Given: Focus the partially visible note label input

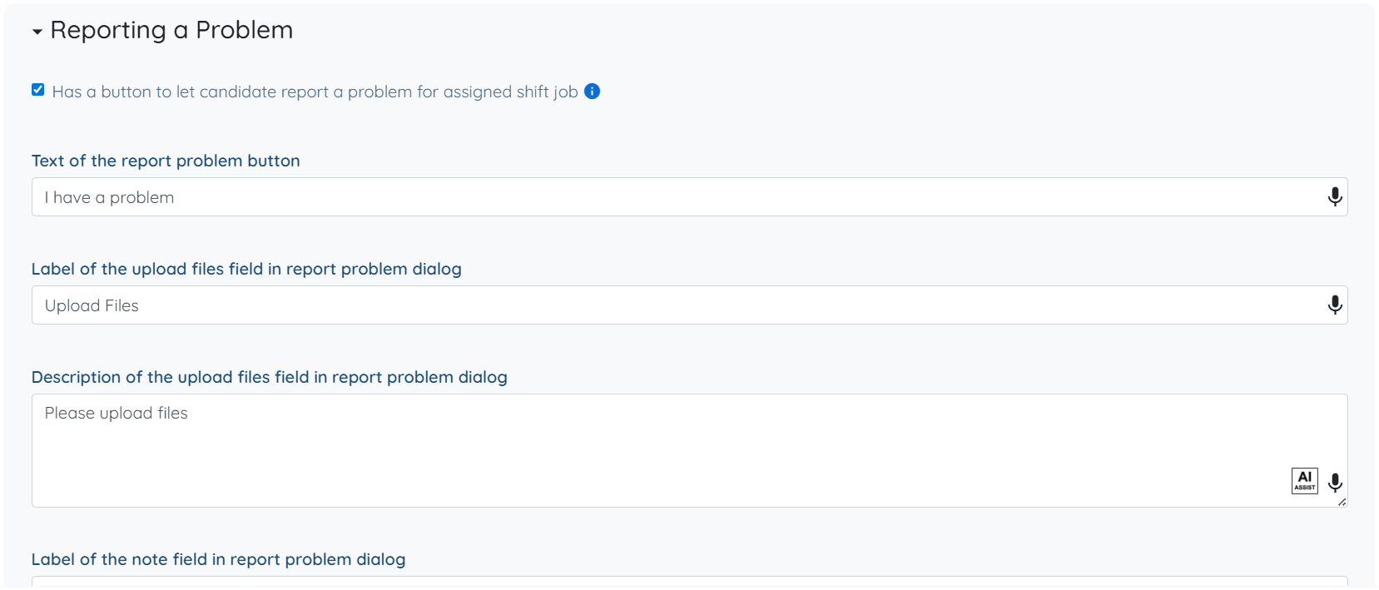Looking at the screenshot, I should [666, 582].
